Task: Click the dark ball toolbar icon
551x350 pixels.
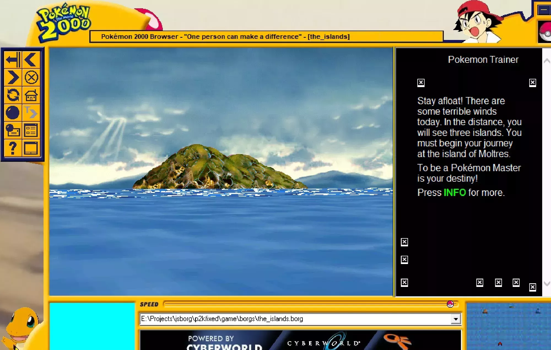Action: click(x=13, y=113)
